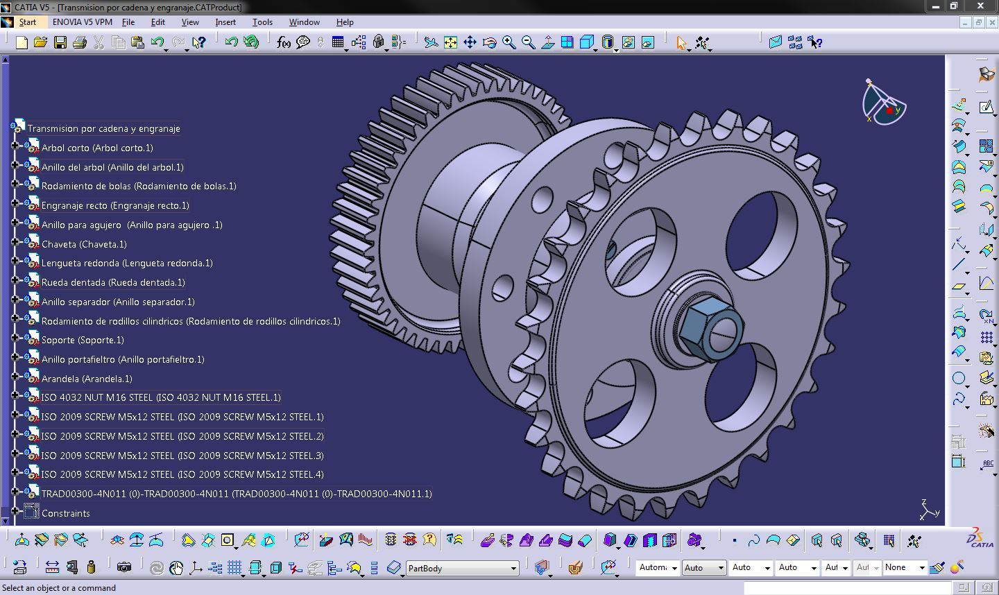Select Anillo para agujero in the tree

coord(132,225)
